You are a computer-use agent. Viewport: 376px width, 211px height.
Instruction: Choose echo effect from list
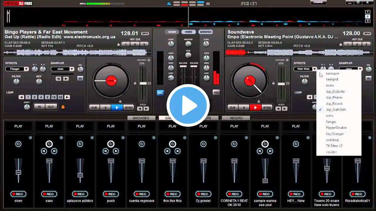click(x=329, y=115)
